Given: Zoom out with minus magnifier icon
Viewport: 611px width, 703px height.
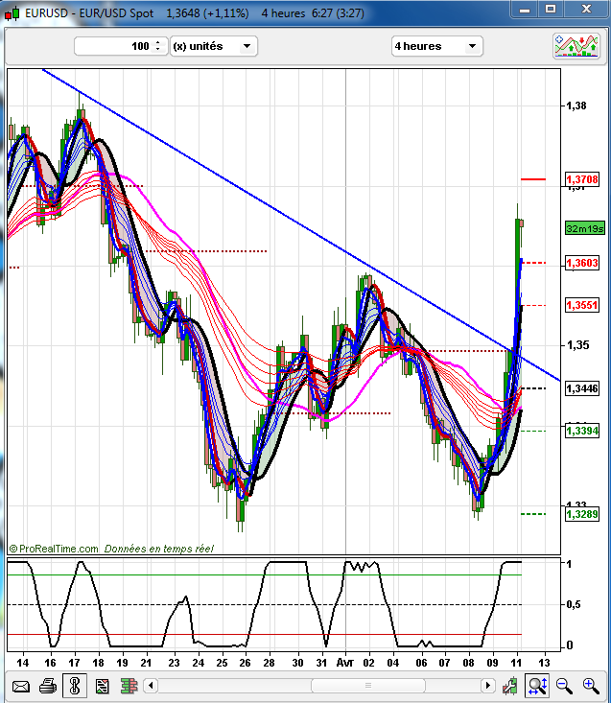Looking at the screenshot, I should 564,686.
